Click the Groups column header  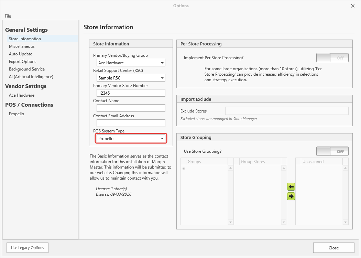point(207,161)
